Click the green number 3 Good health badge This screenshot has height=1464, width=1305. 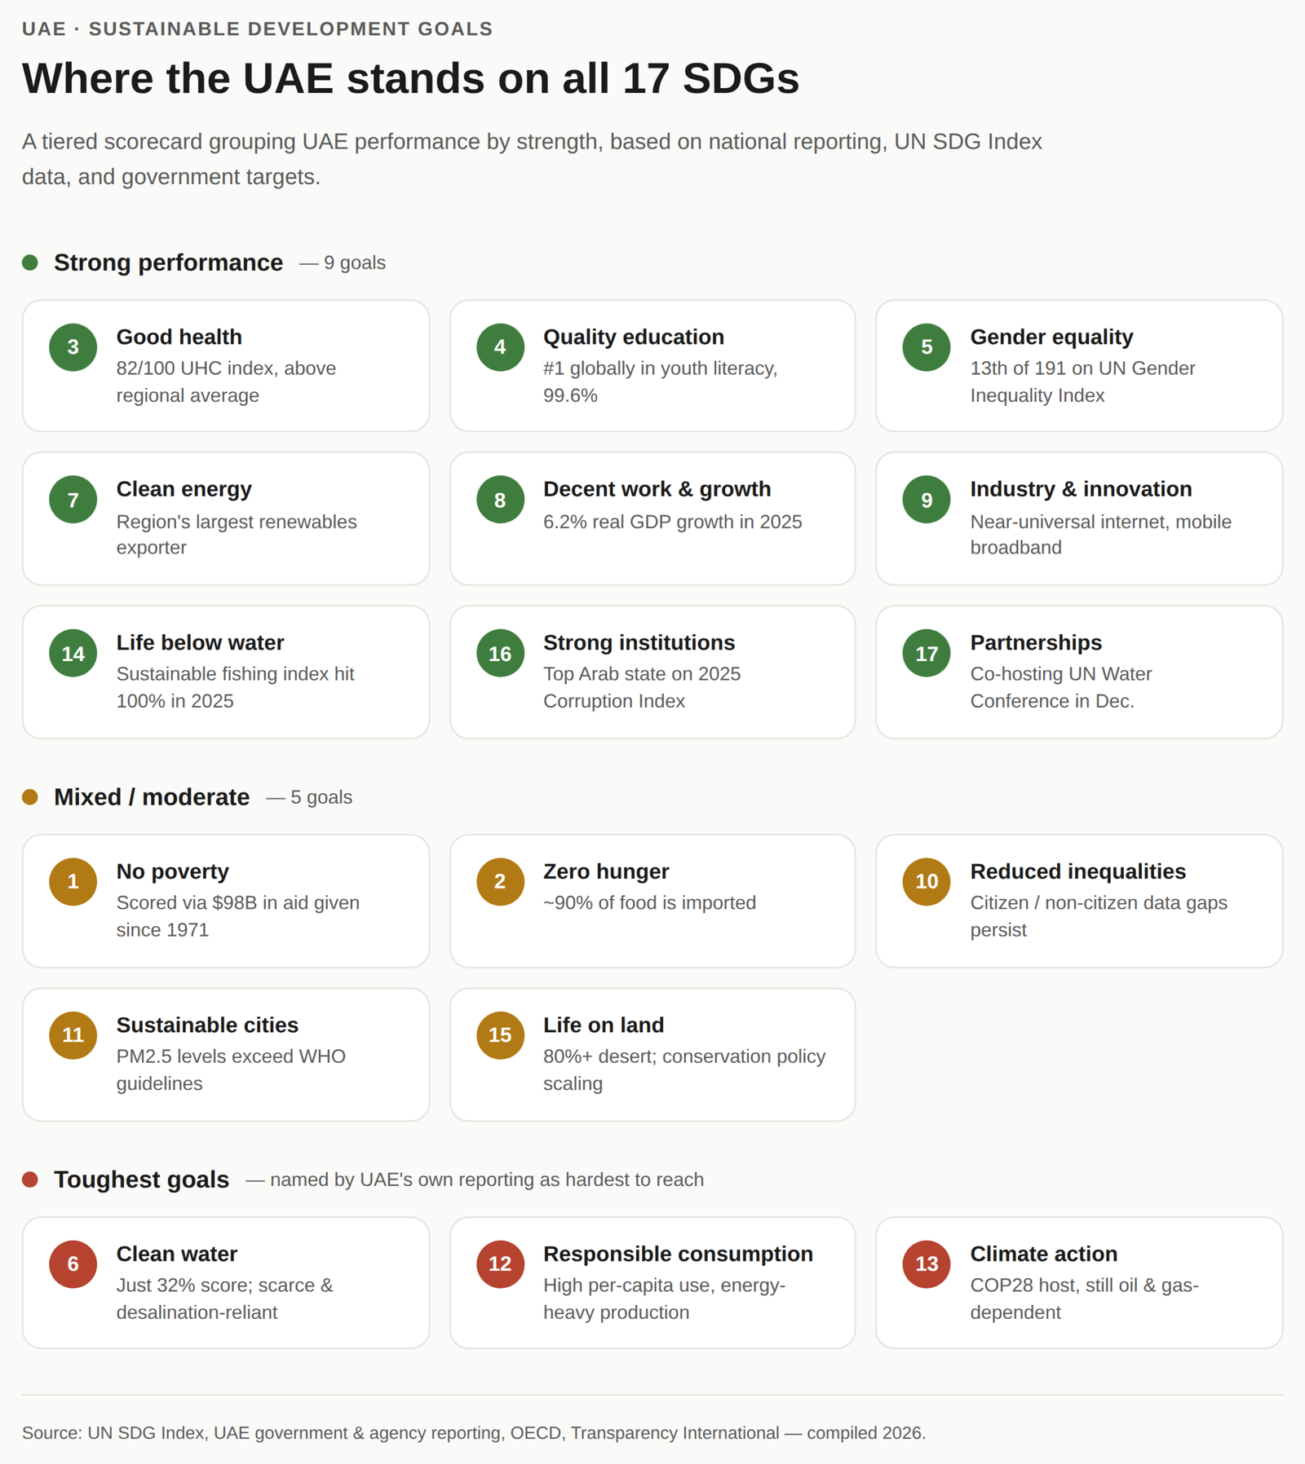tap(73, 347)
